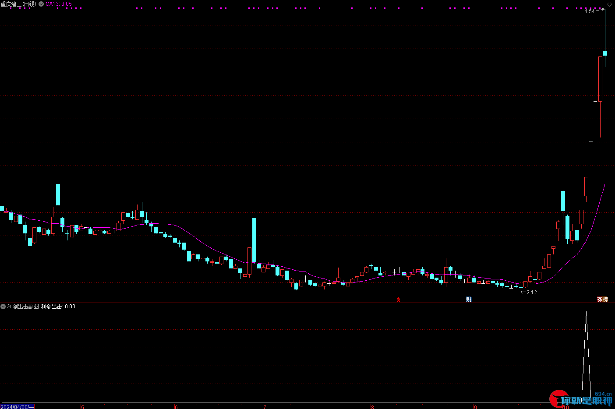Screen dimensions: 615x409
Task: Select the 利剑出击副图 indicator name
Action: tap(23, 307)
